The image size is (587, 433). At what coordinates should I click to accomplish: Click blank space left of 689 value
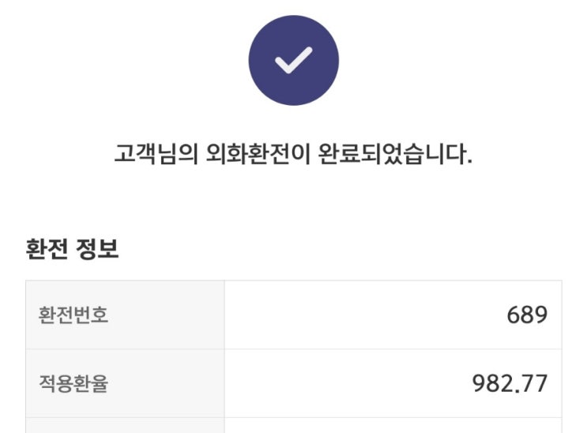point(356,315)
